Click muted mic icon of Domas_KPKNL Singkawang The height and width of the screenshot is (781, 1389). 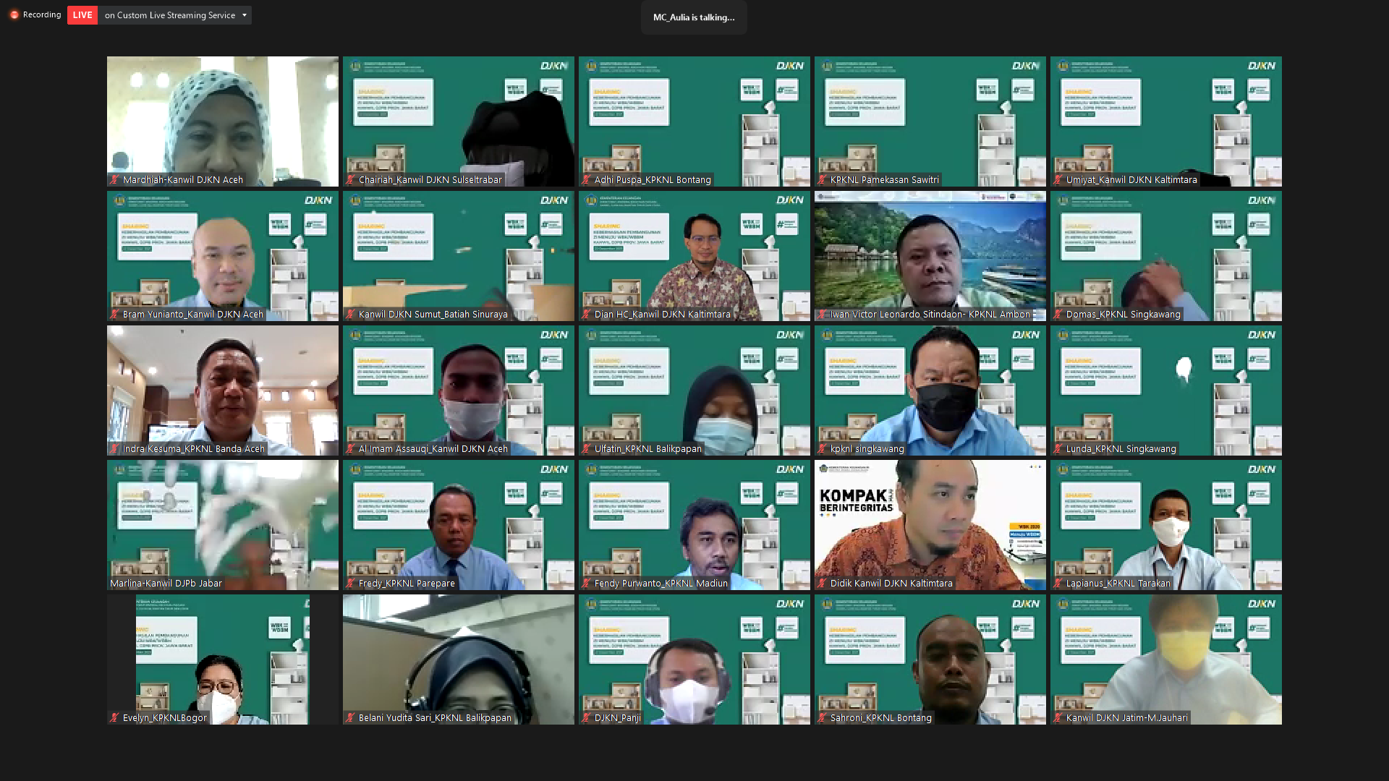[1058, 315]
